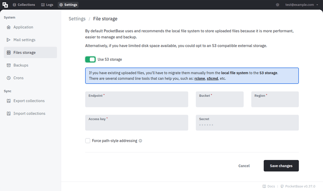Click Save changes button
This screenshot has height=191, width=323.
pos(281,166)
